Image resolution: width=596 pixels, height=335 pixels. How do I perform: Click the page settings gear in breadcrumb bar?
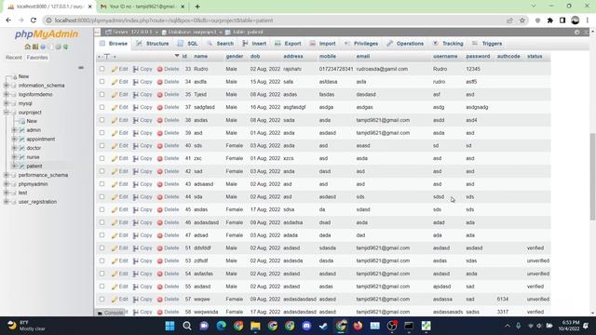click(577, 33)
